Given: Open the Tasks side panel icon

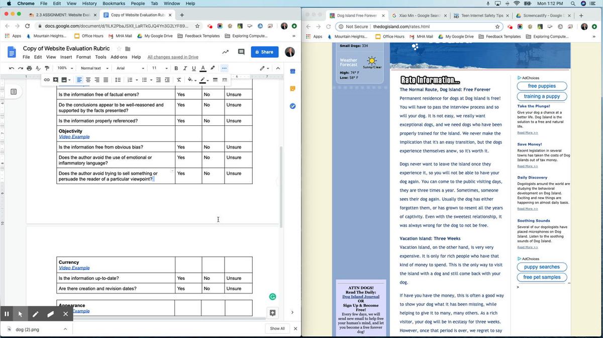Looking at the screenshot, I should click(x=292, y=106).
